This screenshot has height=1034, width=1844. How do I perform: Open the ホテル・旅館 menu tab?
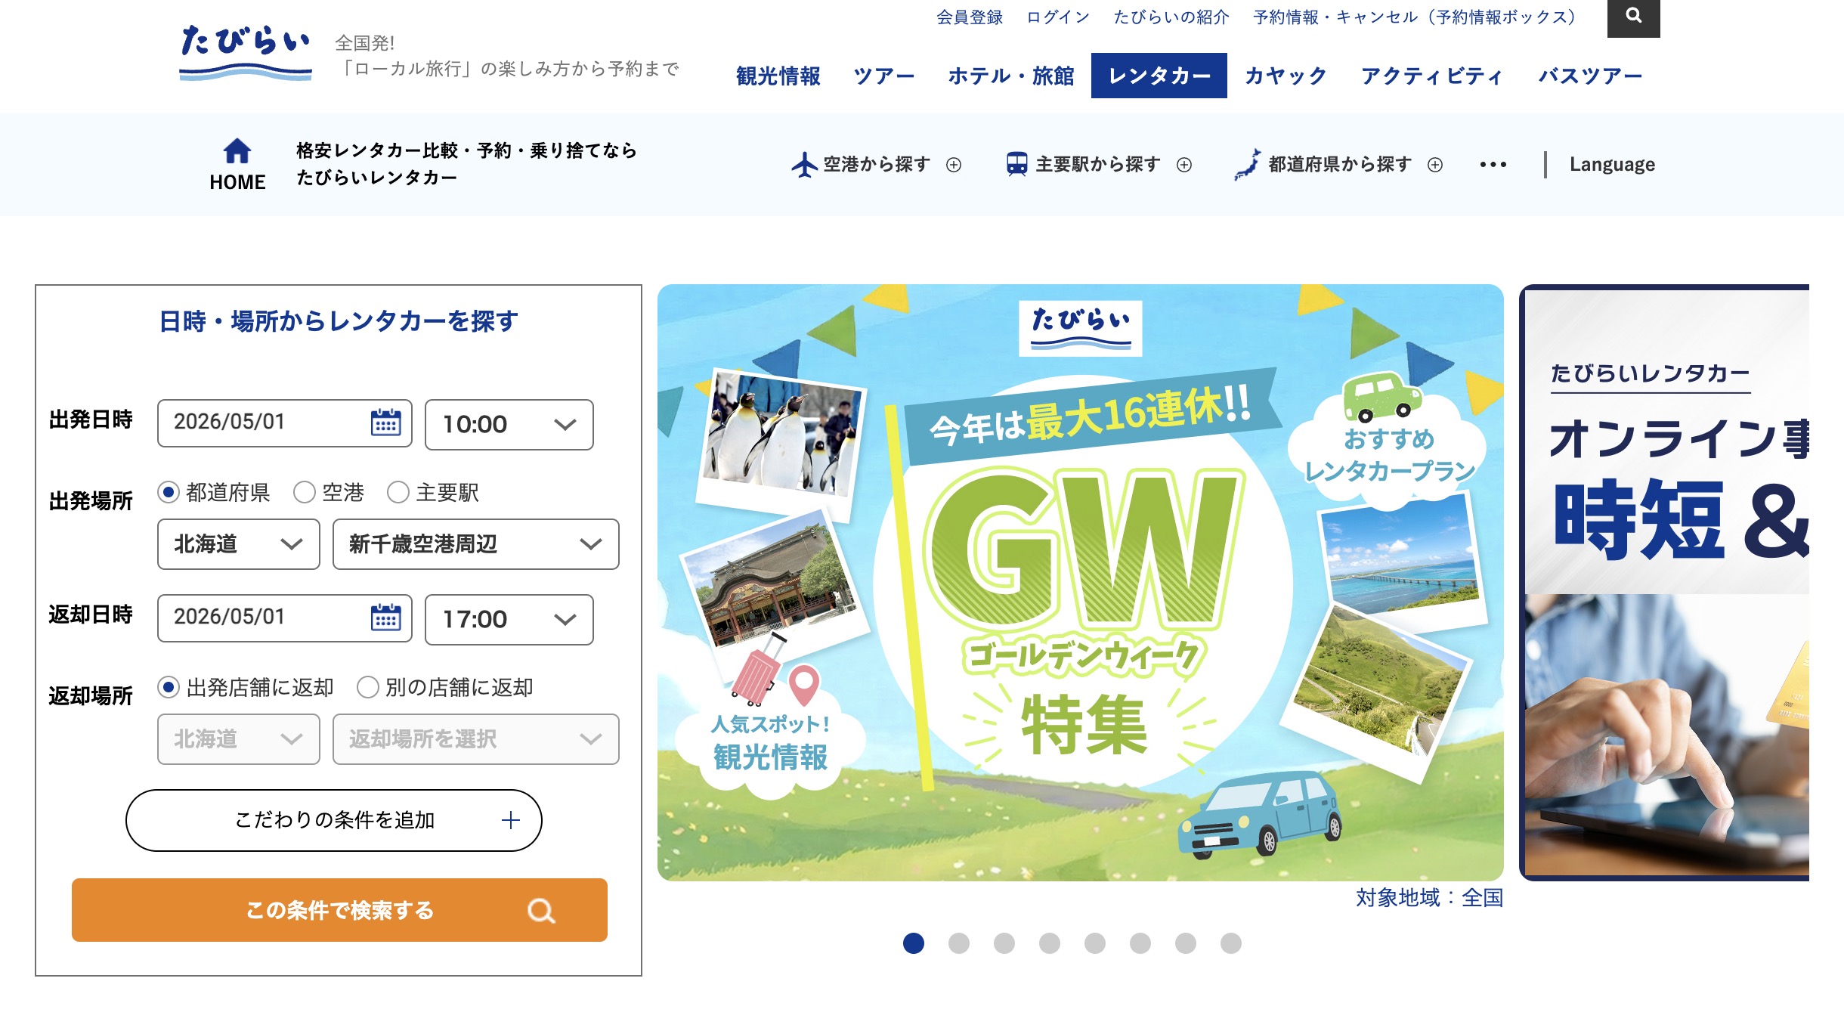(x=1010, y=76)
